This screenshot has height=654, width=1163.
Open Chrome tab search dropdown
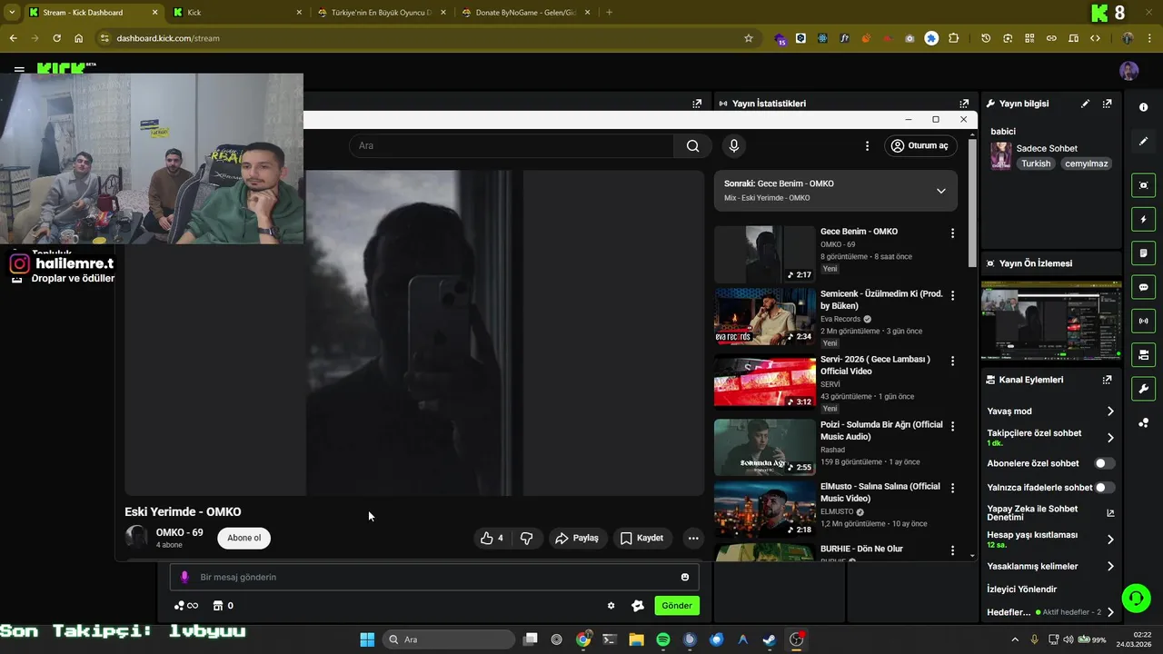[x=12, y=13]
